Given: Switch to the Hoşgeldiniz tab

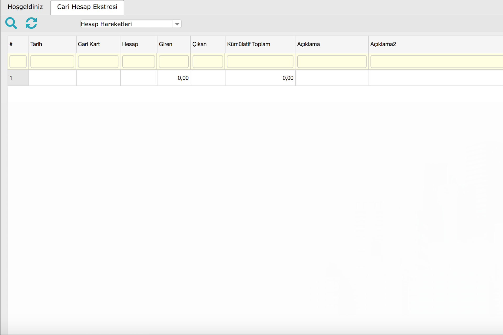Looking at the screenshot, I should click(x=25, y=7).
